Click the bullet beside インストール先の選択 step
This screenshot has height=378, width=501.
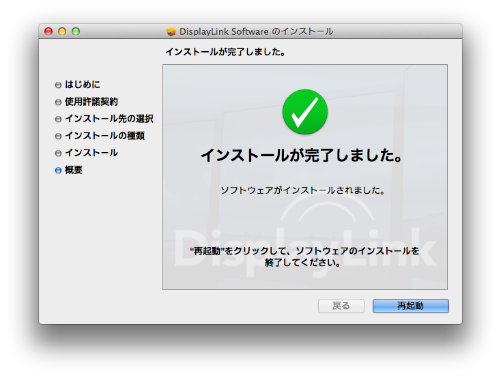pyautogui.click(x=58, y=119)
